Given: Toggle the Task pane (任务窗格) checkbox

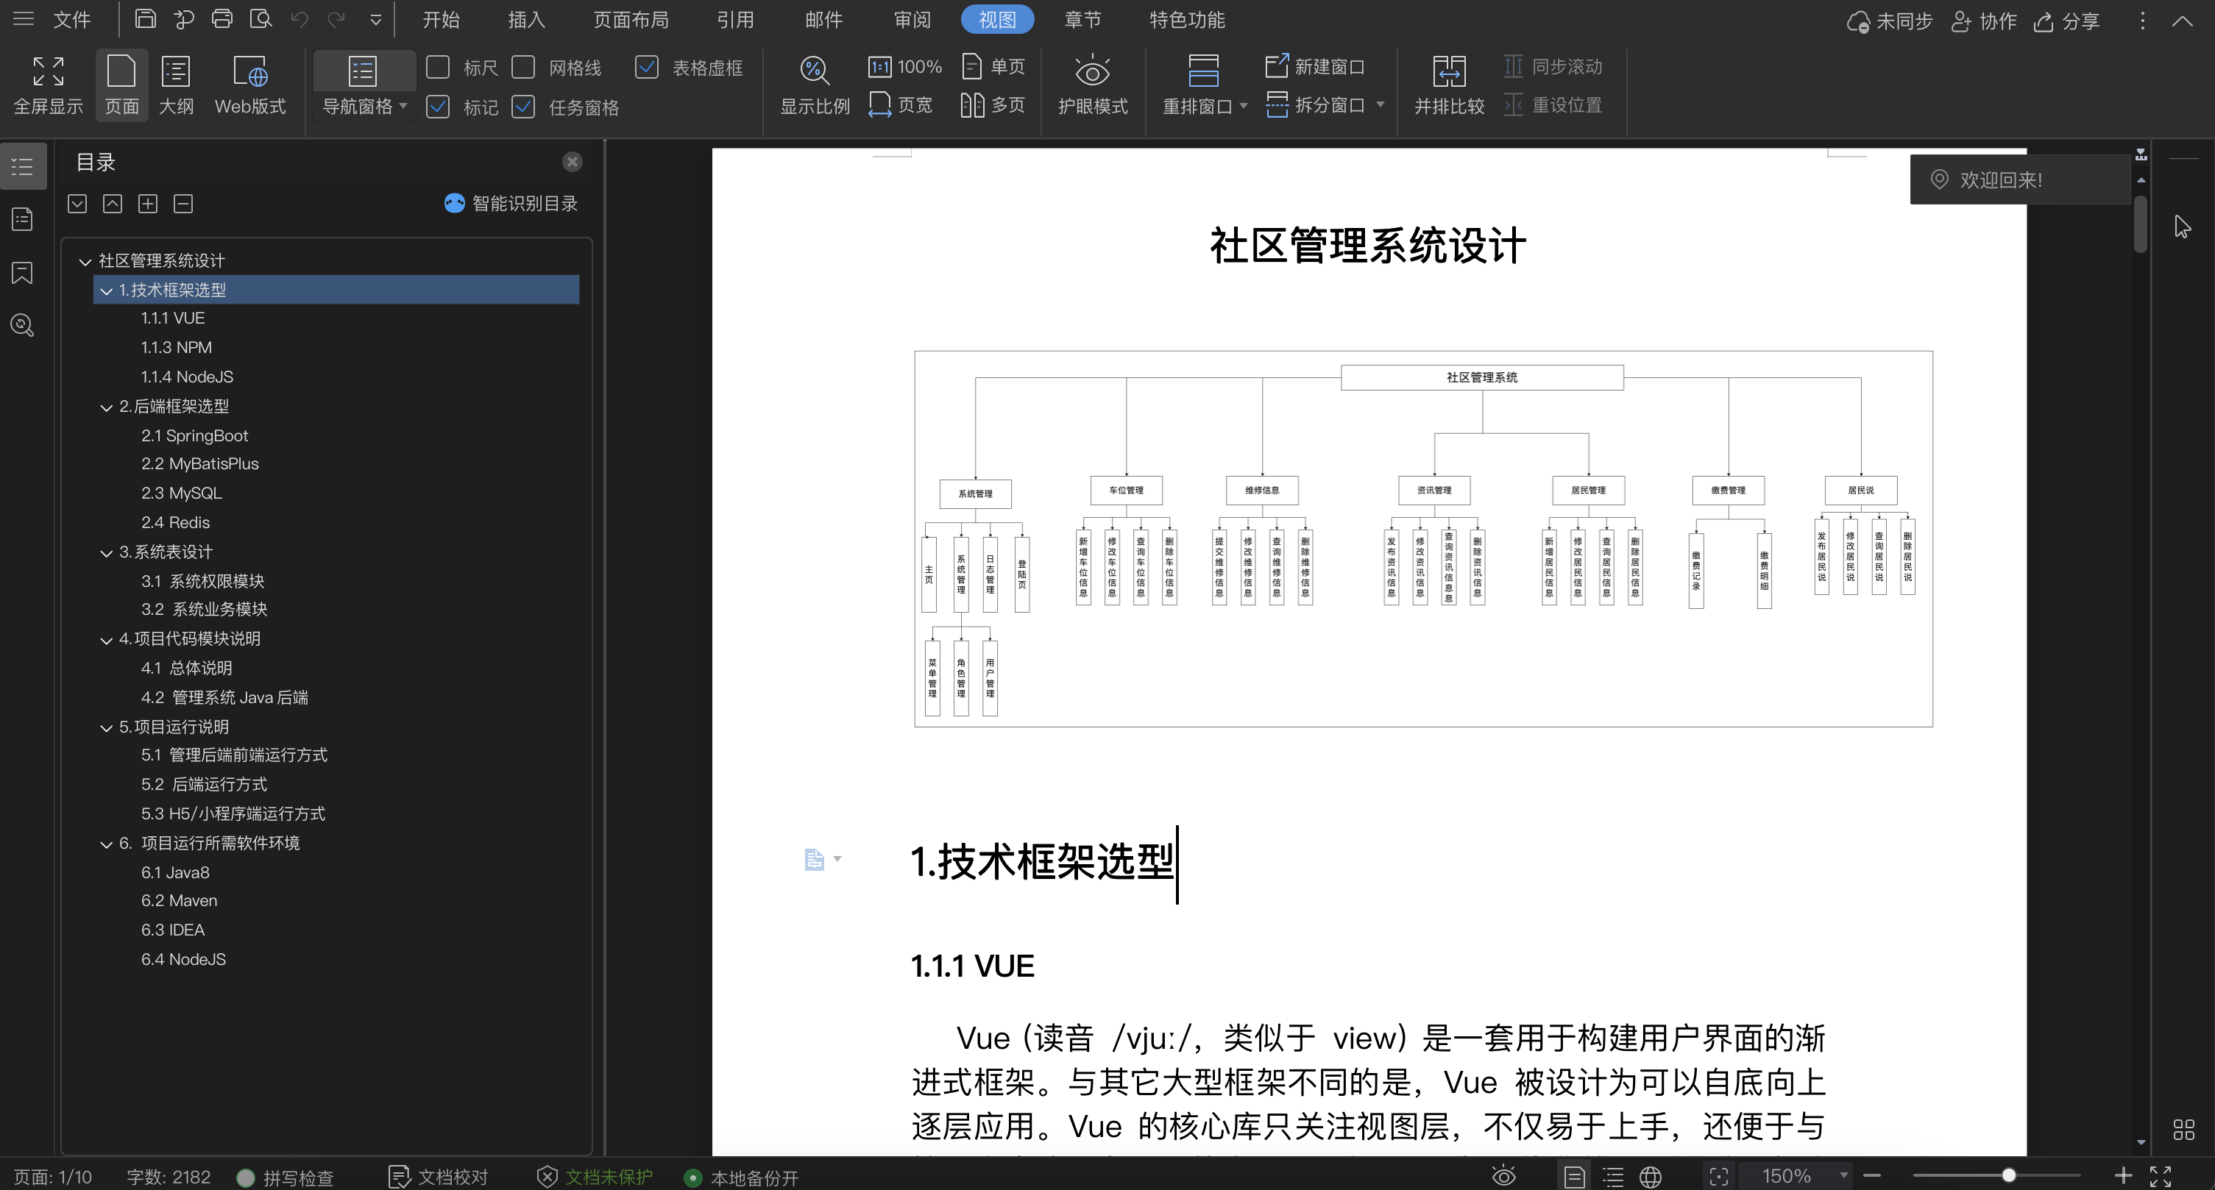Looking at the screenshot, I should coord(522,107).
